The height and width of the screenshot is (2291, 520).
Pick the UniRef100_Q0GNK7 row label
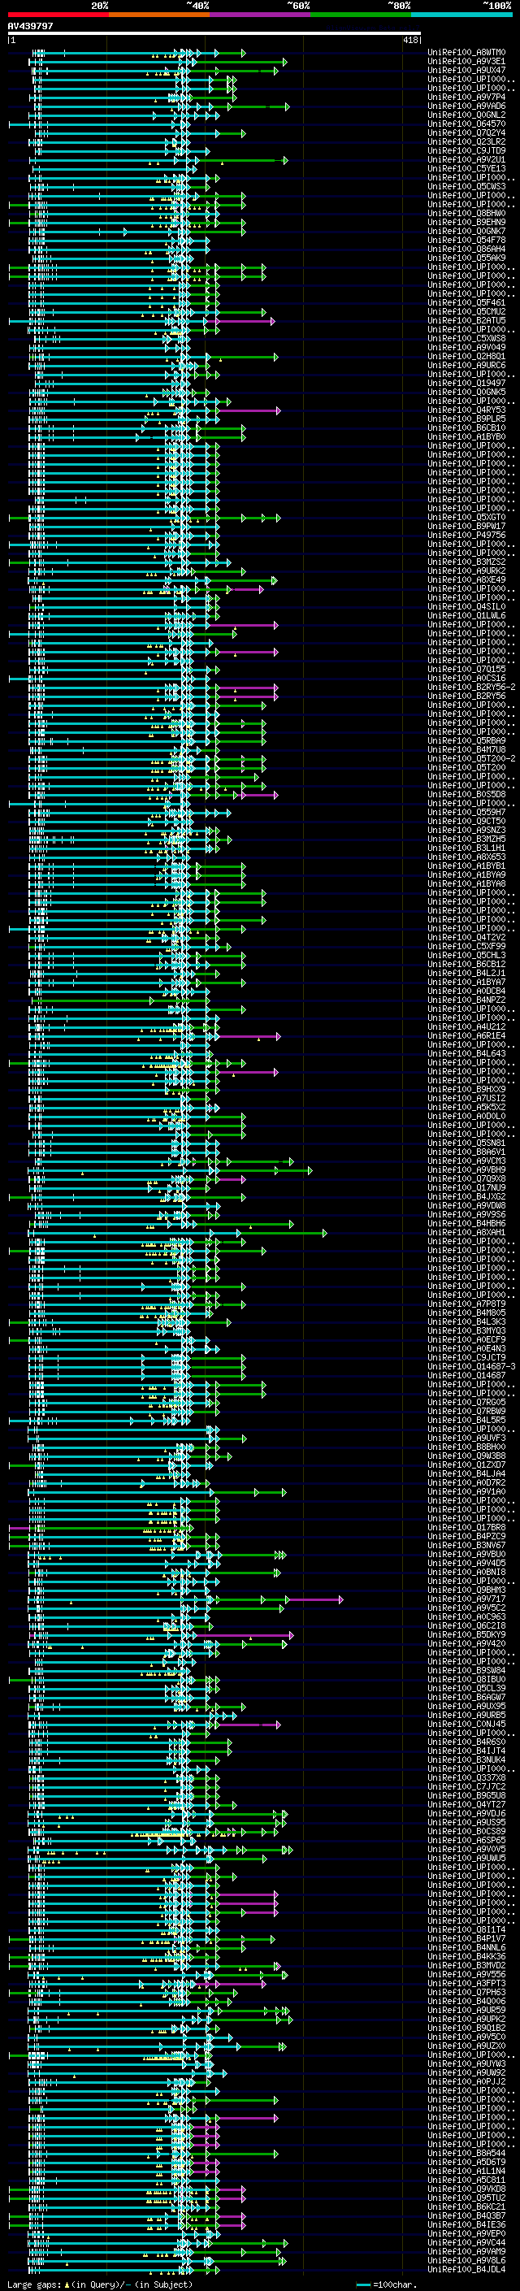coord(466,232)
